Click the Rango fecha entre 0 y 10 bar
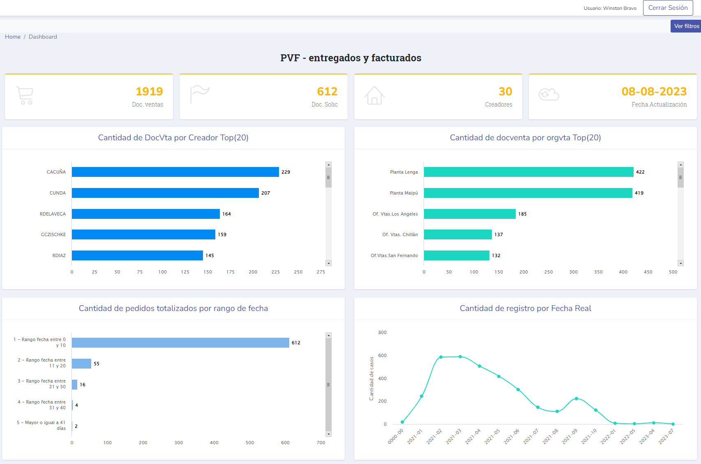701x464 pixels. (x=180, y=343)
